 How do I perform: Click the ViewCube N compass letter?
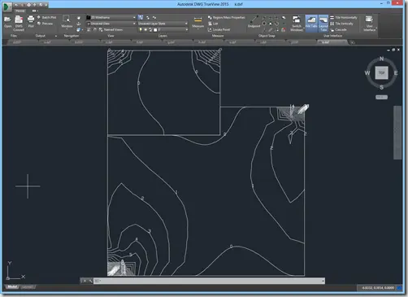pyautogui.click(x=381, y=59)
